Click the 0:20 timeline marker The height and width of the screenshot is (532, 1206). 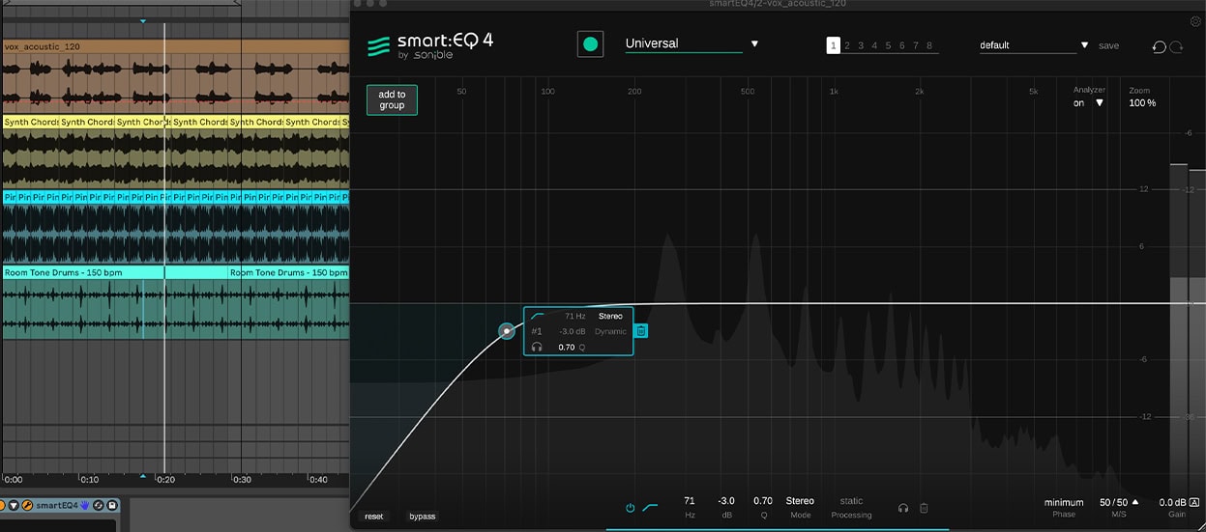(165, 479)
